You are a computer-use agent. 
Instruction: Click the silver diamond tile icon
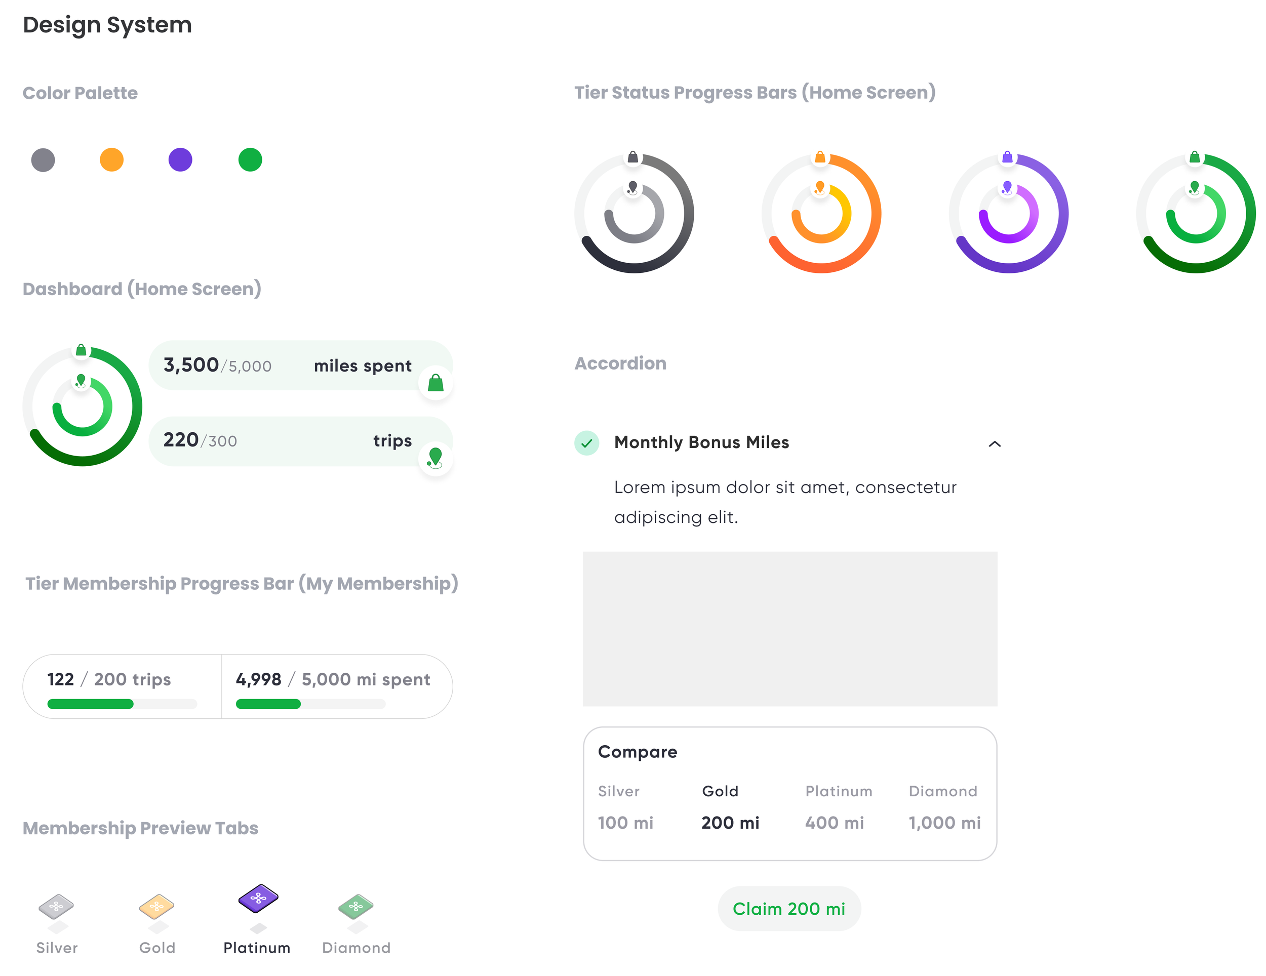pos(56,907)
